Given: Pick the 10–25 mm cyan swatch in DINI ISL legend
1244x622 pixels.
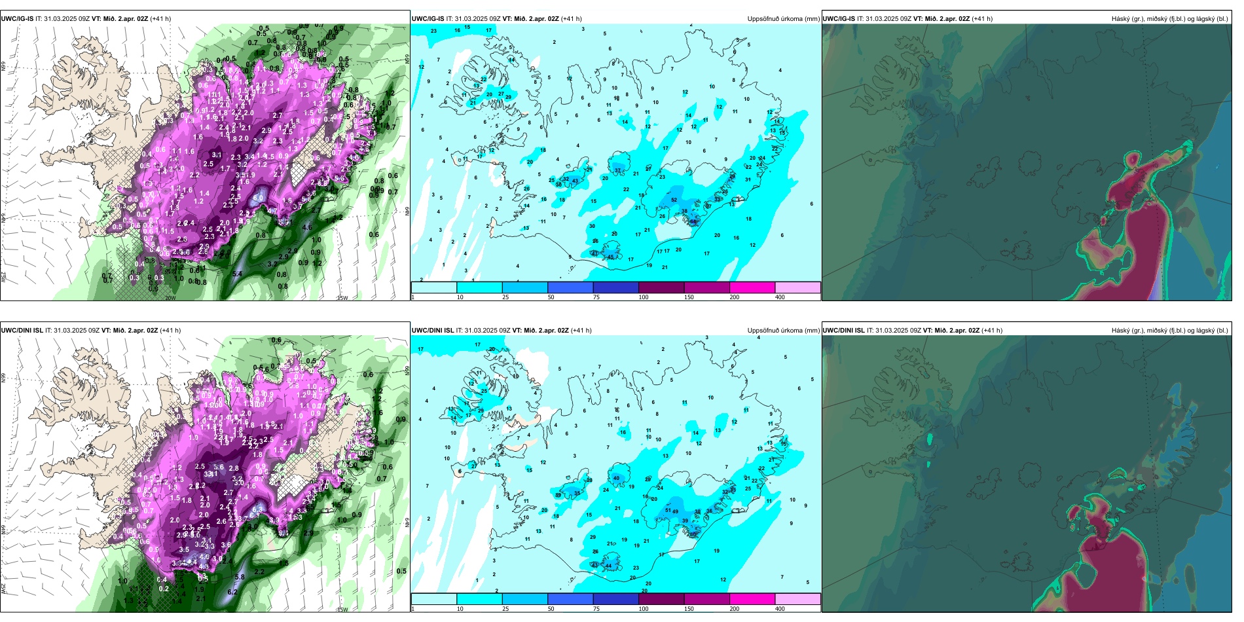Looking at the screenshot, I should (x=479, y=599).
